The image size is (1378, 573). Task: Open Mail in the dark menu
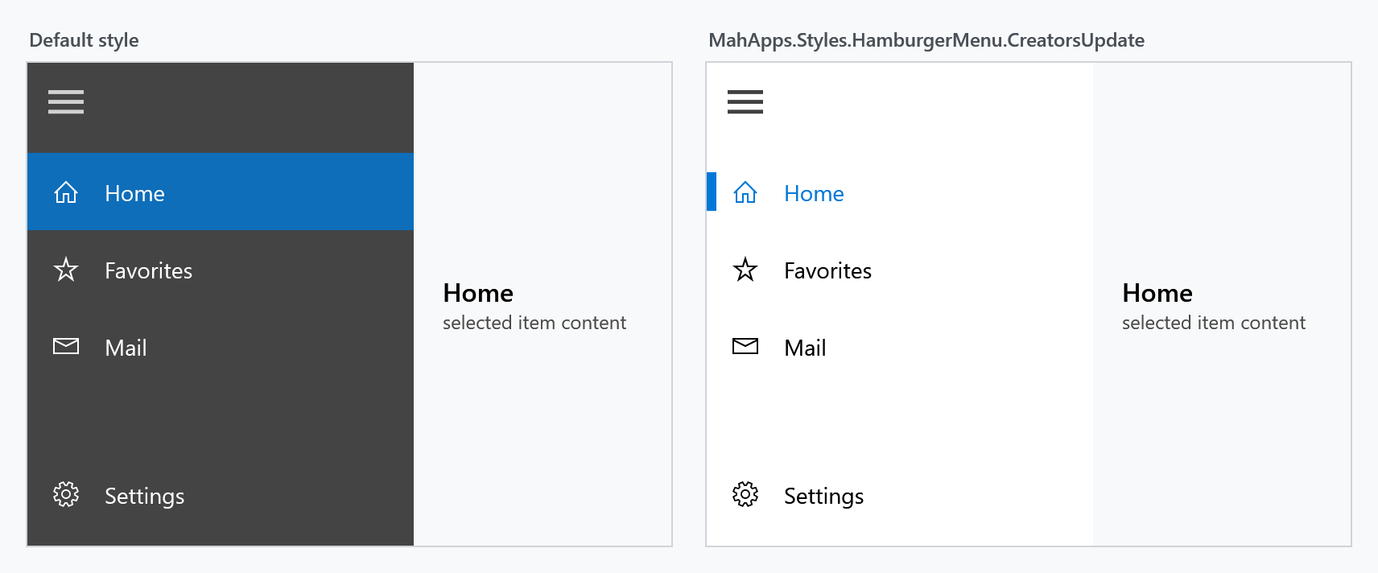pyautogui.click(x=221, y=346)
